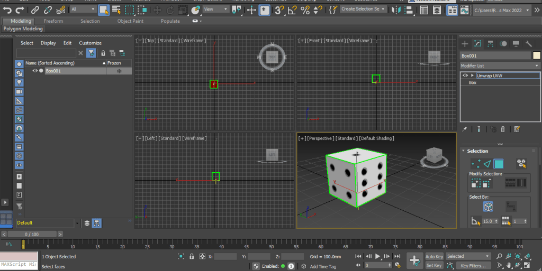The width and height of the screenshot is (542, 271).
Task: Switch to Vertex sub-object selection mode
Action: [x=475, y=164]
